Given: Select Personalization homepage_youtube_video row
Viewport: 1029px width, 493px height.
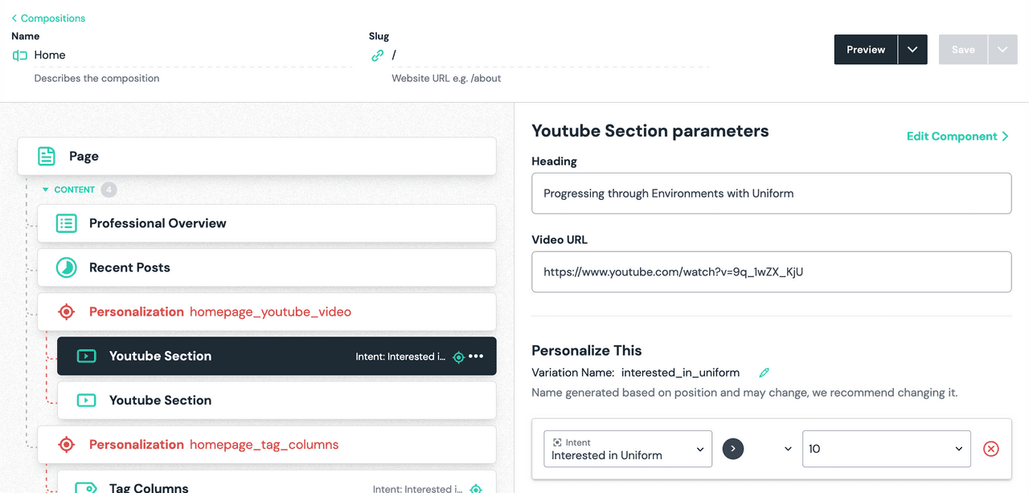Looking at the screenshot, I should [x=266, y=312].
